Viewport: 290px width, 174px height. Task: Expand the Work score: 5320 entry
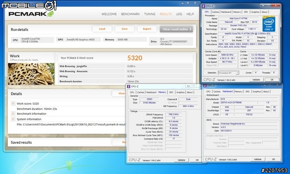click(x=13, y=103)
